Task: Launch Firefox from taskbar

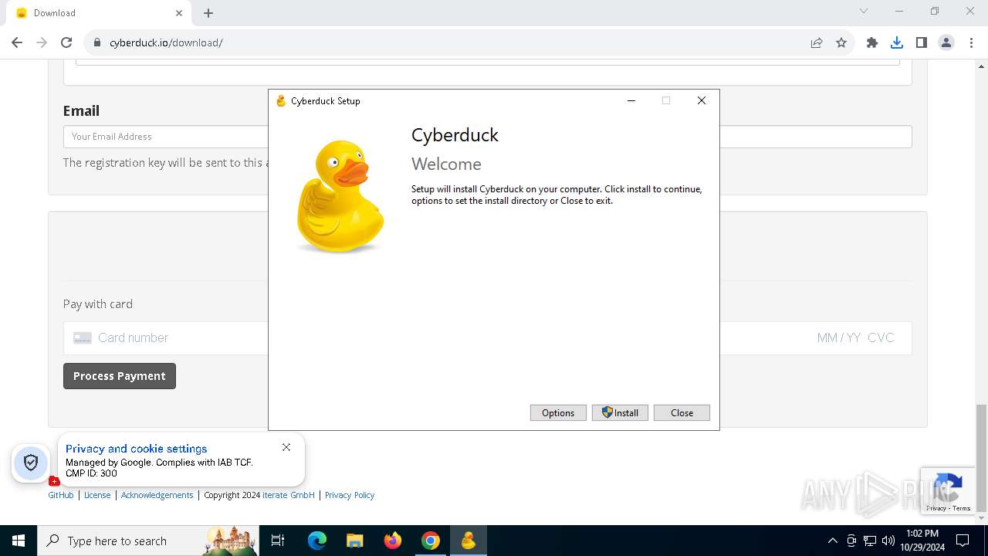Action: [393, 541]
